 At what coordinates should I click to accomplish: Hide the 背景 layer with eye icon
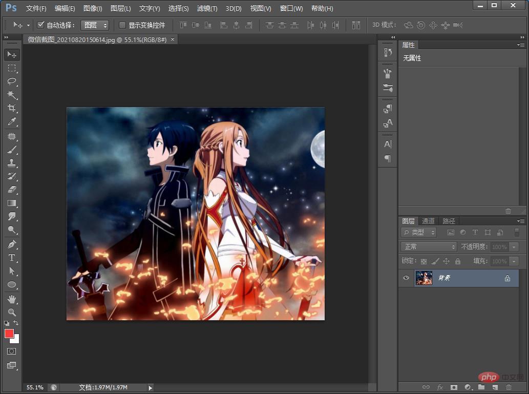click(x=406, y=278)
